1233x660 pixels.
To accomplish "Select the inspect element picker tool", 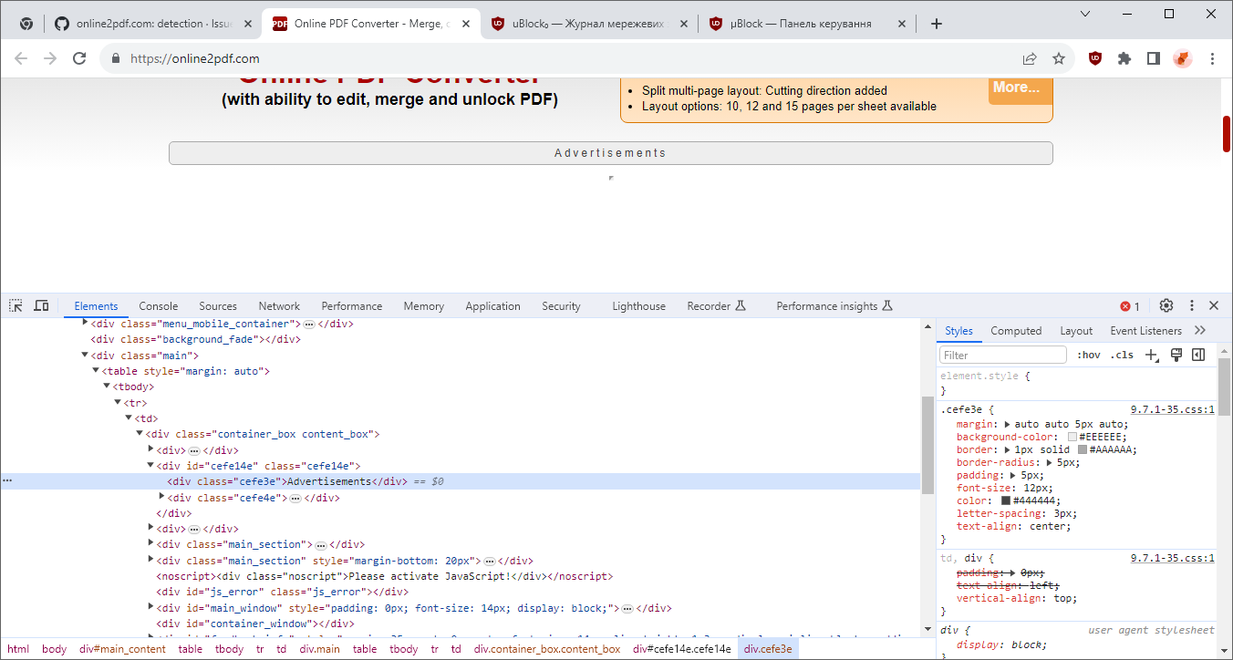I will pyautogui.click(x=15, y=305).
